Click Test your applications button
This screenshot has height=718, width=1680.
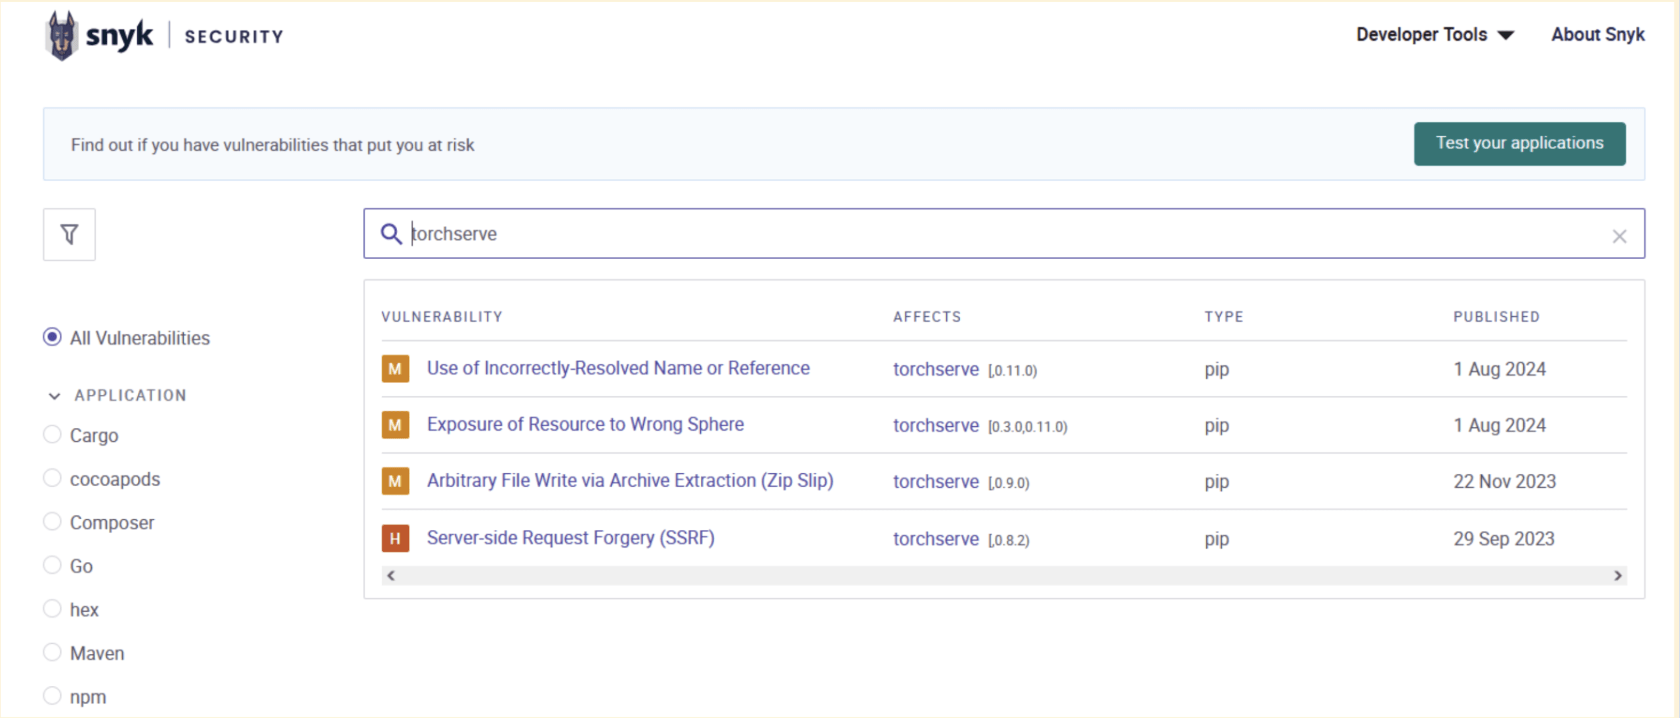tap(1519, 144)
